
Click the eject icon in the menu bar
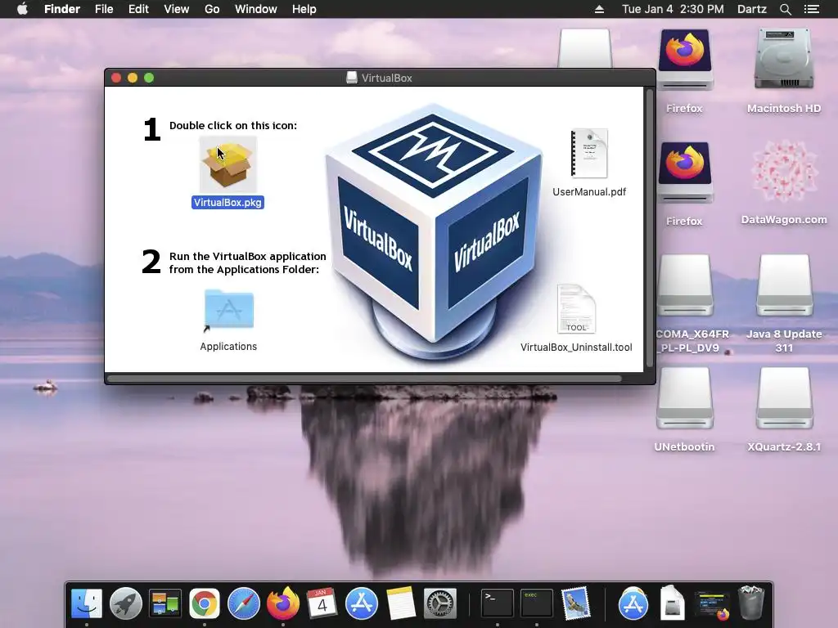(599, 9)
